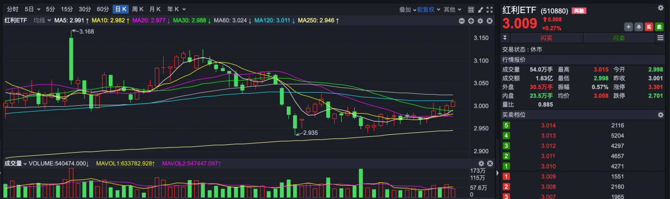The width and height of the screenshot is (670, 199).
Task: Zoom in chart with plus icon
Action: coord(471,21)
